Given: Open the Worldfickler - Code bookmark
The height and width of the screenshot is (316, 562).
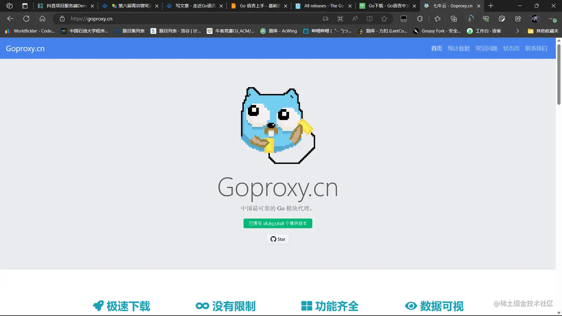Looking at the screenshot, I should coord(30,31).
